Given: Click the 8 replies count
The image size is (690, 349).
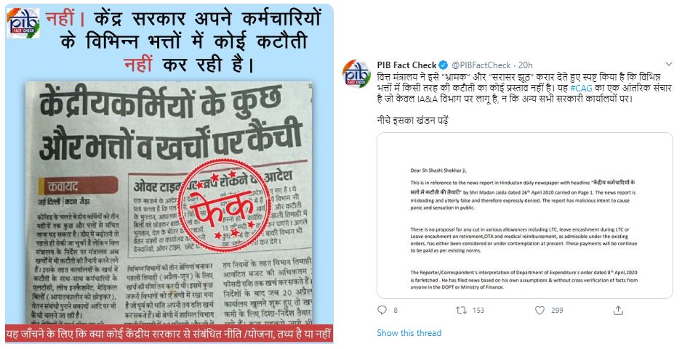Looking at the screenshot, I should pyautogui.click(x=396, y=311).
